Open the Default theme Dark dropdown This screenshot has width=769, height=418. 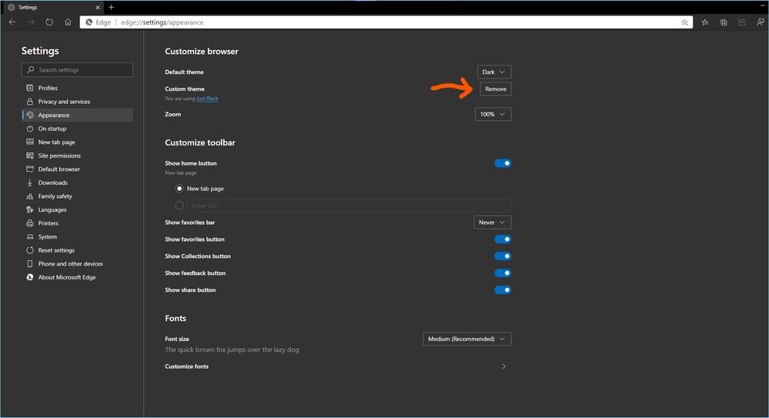click(x=494, y=72)
